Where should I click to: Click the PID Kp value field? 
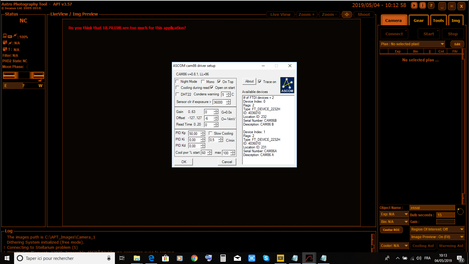pyautogui.click(x=194, y=133)
